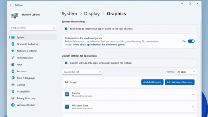This screenshot has height=117, width=208.
Task: Open Accessibility settings label
Action: (x=23, y=91)
